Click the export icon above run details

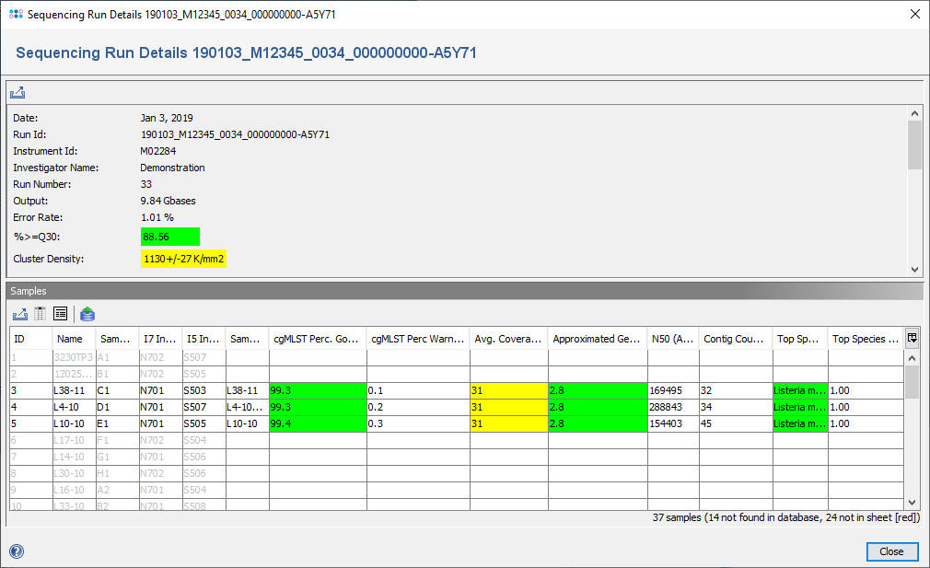pos(17,93)
